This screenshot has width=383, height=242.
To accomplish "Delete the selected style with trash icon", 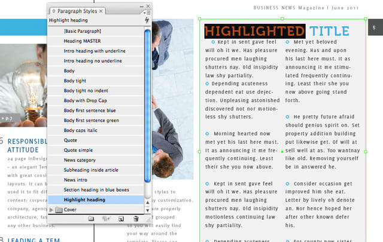I will point(136,219).
